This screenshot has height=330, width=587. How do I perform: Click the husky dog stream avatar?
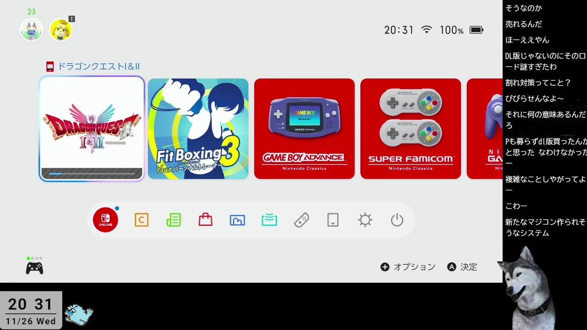pyautogui.click(x=527, y=288)
